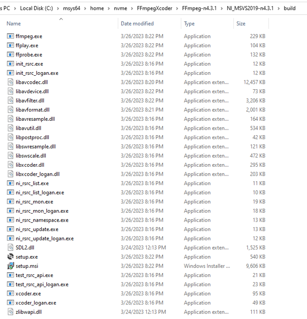Viewport: 307px width, 319px height.
Task: Expand chevron after nvme breadcrumb
Action: (x=132, y=9)
